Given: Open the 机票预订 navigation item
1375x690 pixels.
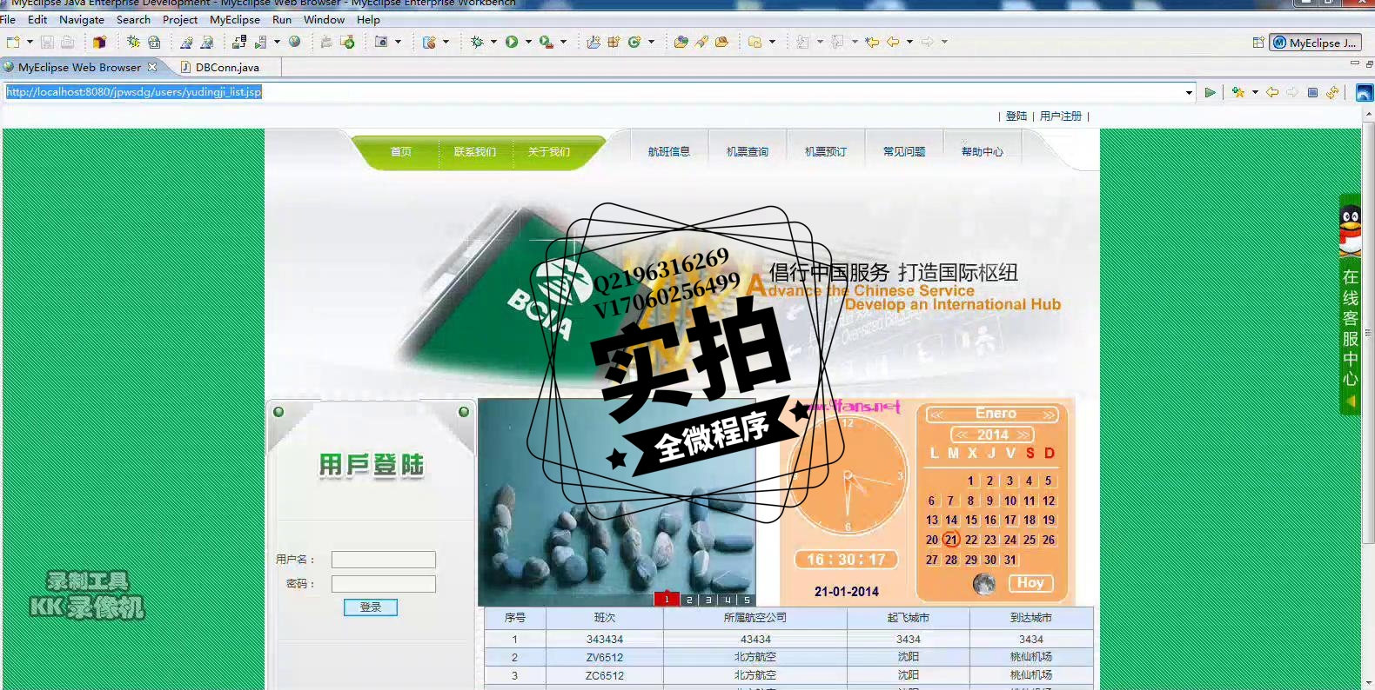Looking at the screenshot, I should pyautogui.click(x=826, y=151).
